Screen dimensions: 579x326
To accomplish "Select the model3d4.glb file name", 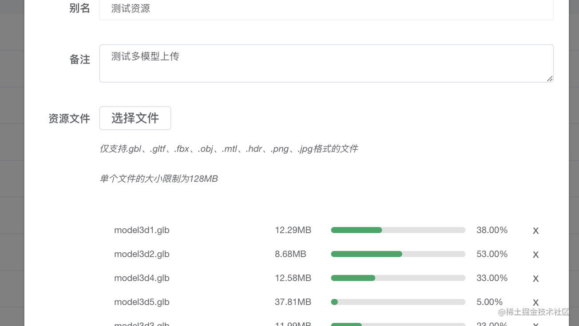I will pos(142,278).
